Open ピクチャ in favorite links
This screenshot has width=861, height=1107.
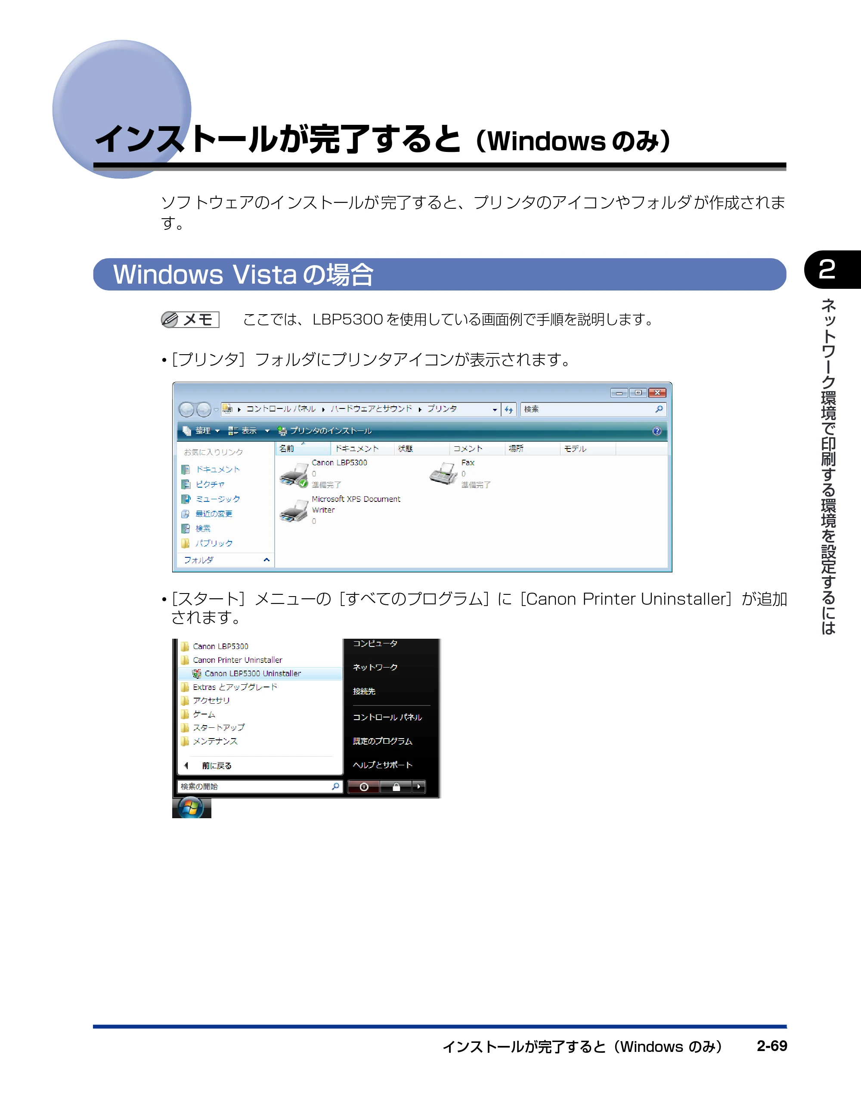[x=203, y=484]
